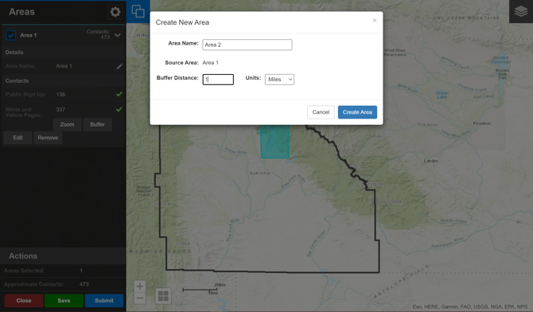Click the red Close button
This screenshot has width=533, height=312.
(24, 300)
